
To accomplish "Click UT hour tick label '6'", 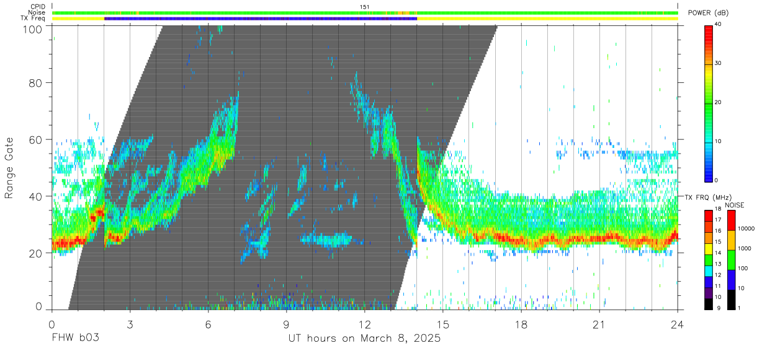I will [208, 324].
